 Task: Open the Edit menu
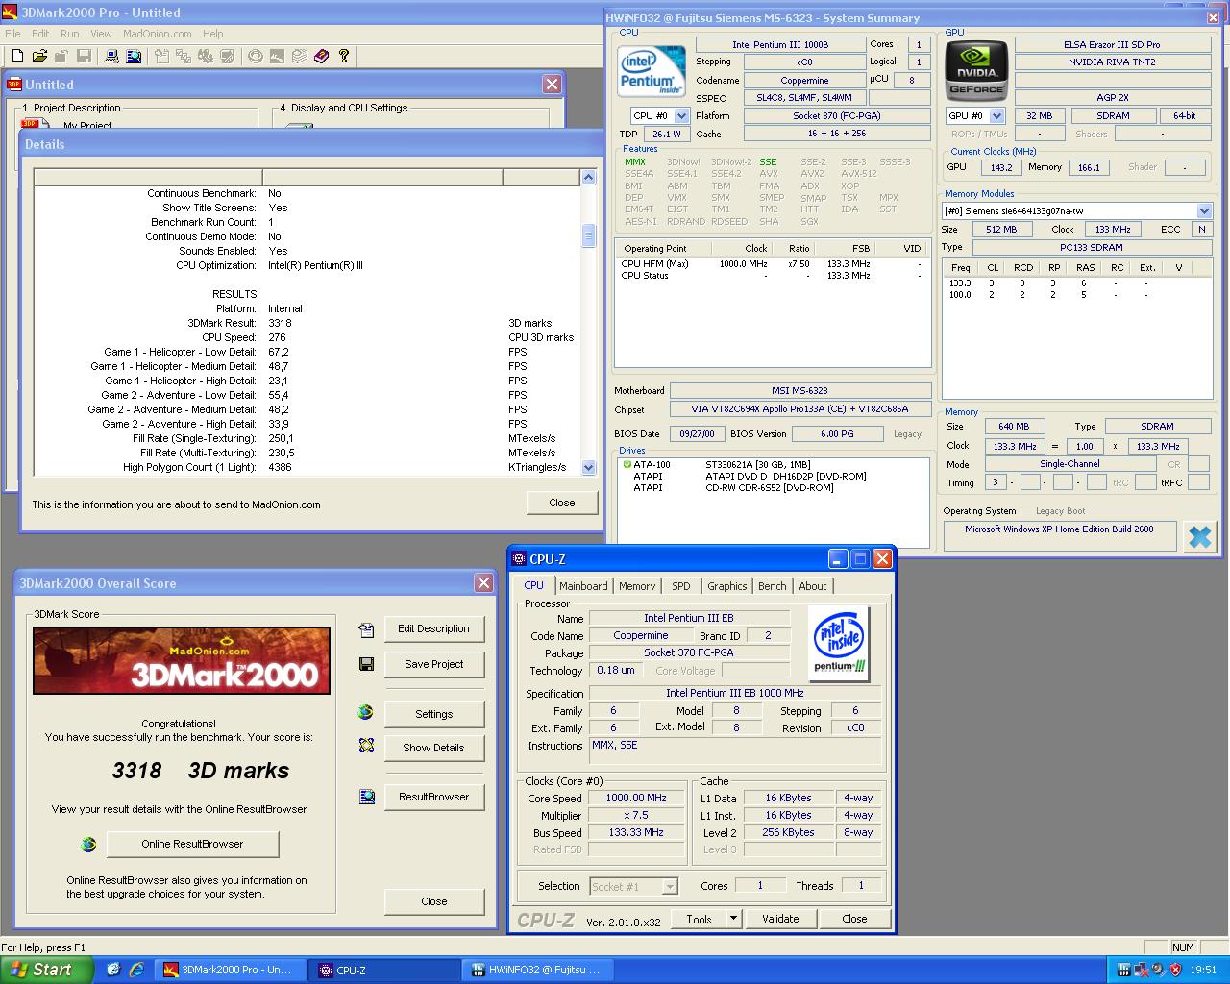click(40, 34)
